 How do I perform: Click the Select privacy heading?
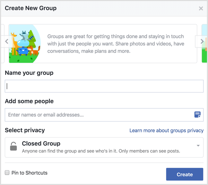tap(25, 130)
